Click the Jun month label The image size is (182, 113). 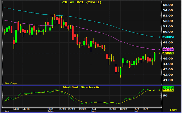[x=93, y=111]
